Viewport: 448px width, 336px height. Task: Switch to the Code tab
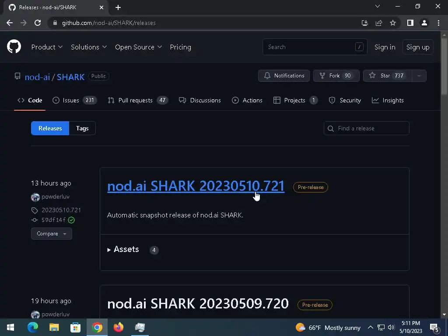tap(30, 100)
